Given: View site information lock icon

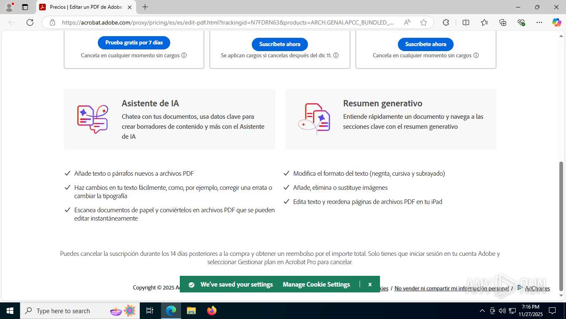Looking at the screenshot, I should coord(52,22).
